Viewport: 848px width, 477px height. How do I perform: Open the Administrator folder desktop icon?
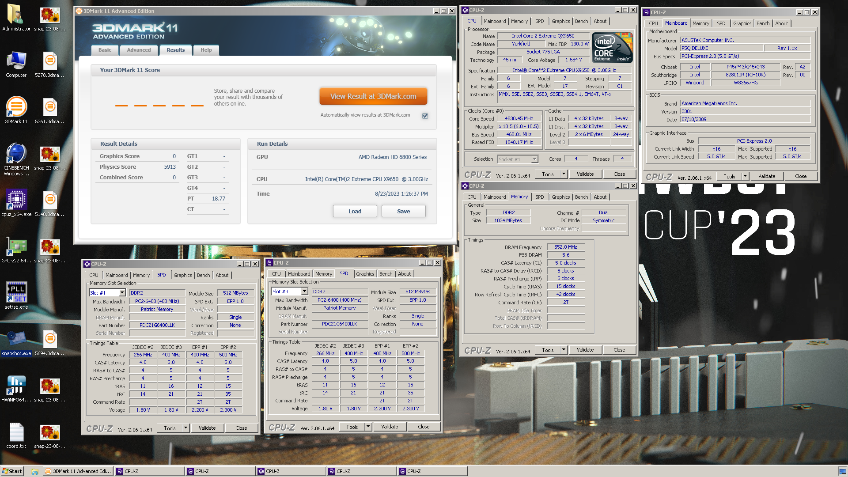click(16, 18)
